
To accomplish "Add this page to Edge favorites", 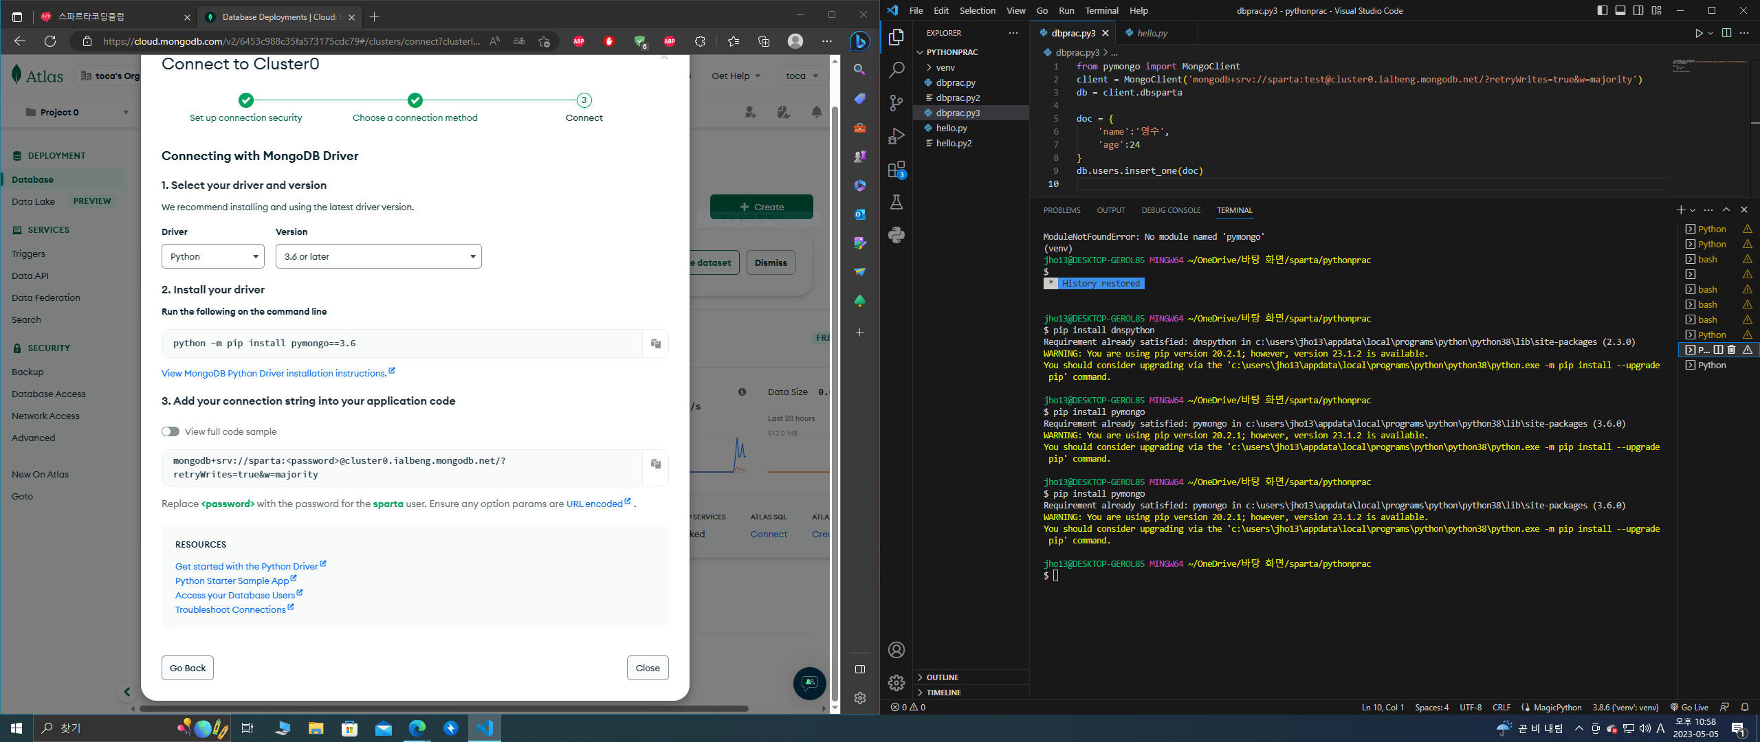I will pos(544,41).
